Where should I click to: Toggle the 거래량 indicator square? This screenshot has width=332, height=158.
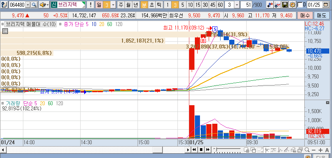coord(3,103)
